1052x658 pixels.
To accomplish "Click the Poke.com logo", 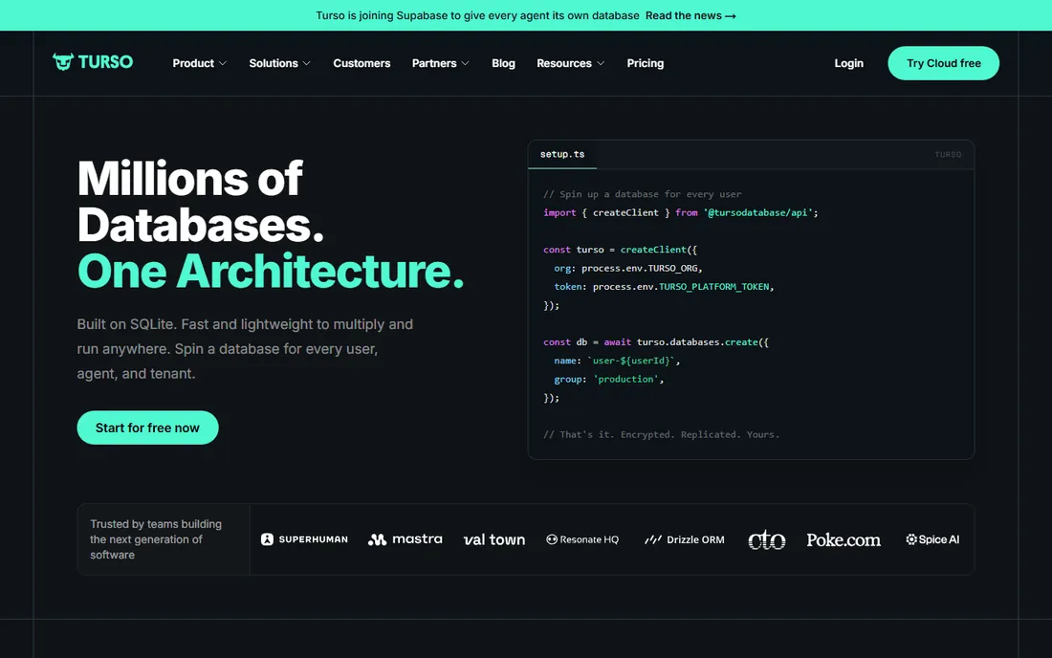I will 844,539.
